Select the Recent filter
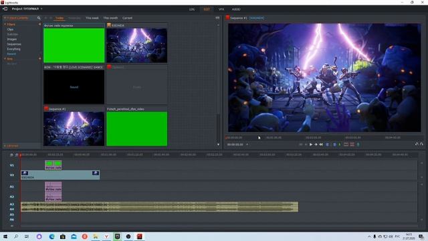The width and height of the screenshot is (428, 241). pos(11,54)
